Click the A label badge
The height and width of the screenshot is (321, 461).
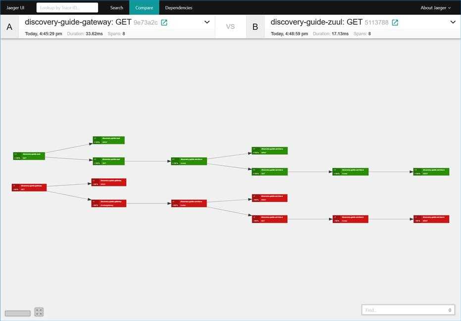pyautogui.click(x=9, y=27)
